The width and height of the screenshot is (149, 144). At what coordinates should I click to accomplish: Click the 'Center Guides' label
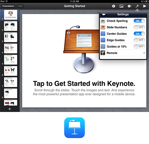pos(117,34)
